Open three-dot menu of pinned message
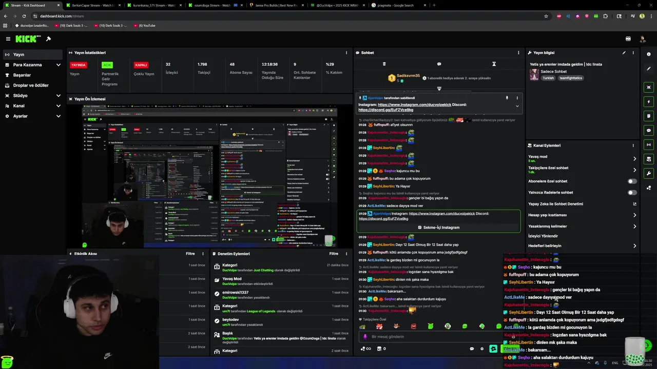 coord(517,98)
